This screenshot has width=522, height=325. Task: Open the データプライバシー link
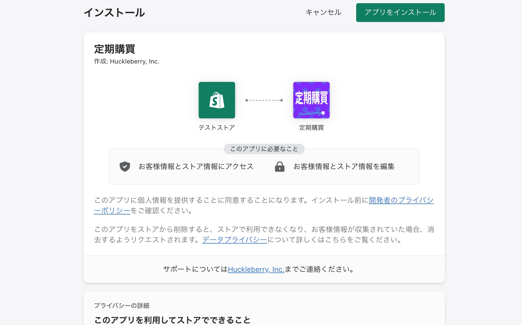[234, 240]
